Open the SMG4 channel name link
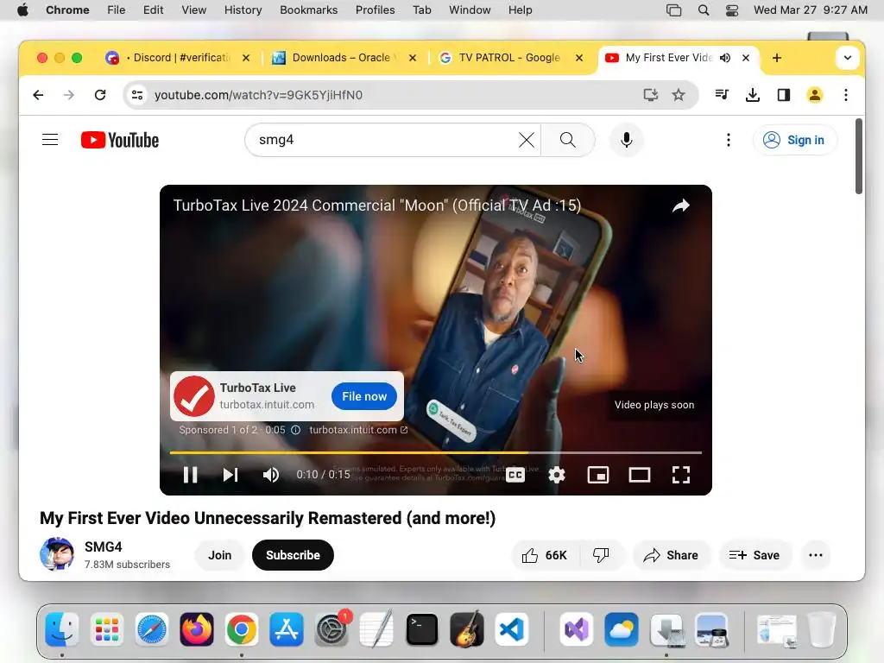884x663 pixels. 104,546
